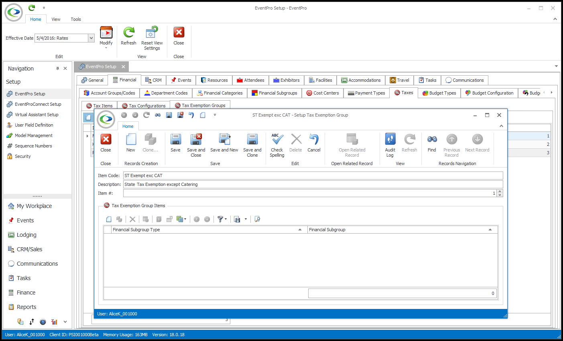The image size is (563, 341).
Task: Open the Budget Types tab
Action: 439,93
